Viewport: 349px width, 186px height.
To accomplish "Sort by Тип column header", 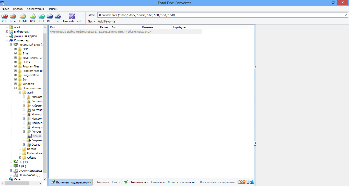I will 126,27.
